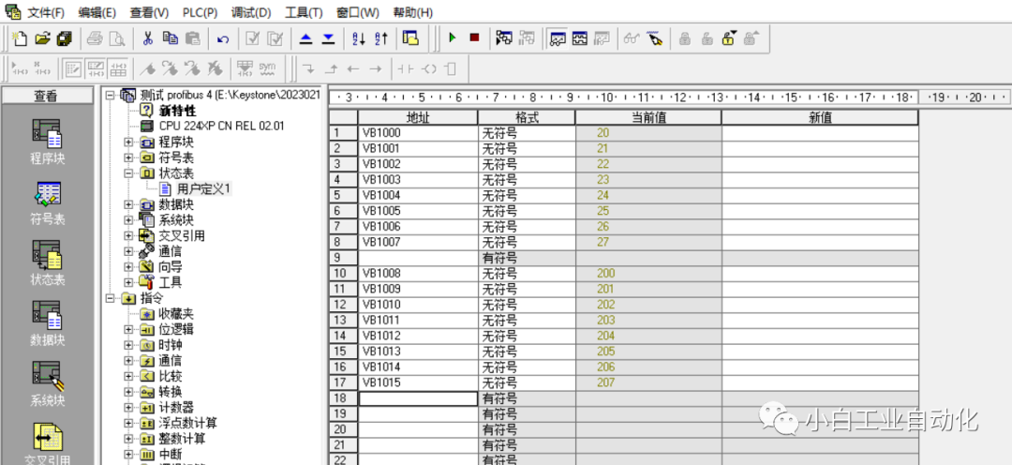Click the Single Read glasses icon

632,38
